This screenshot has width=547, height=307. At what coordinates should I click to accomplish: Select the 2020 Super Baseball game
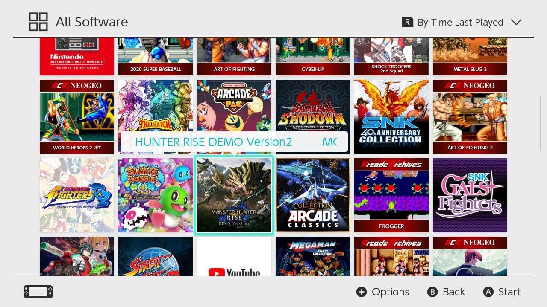(156, 56)
